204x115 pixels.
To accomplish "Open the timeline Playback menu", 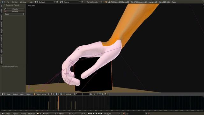I will pyautogui.click(x=32, y=114).
